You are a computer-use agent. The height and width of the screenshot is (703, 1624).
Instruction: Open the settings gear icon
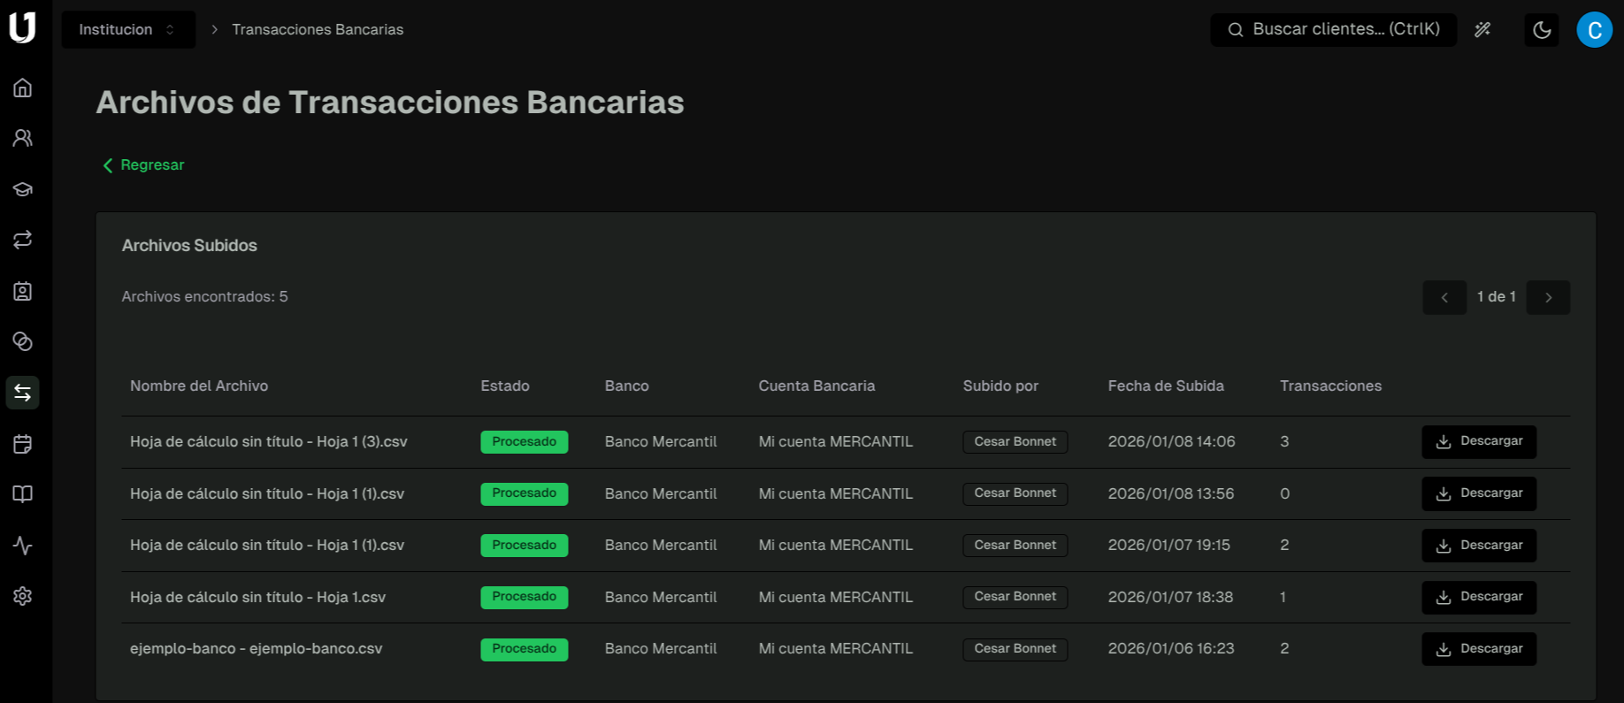point(23,596)
